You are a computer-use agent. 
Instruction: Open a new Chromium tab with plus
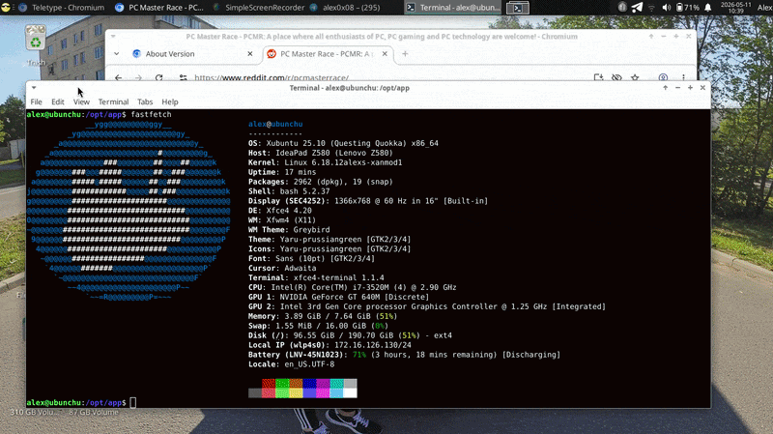pos(405,54)
